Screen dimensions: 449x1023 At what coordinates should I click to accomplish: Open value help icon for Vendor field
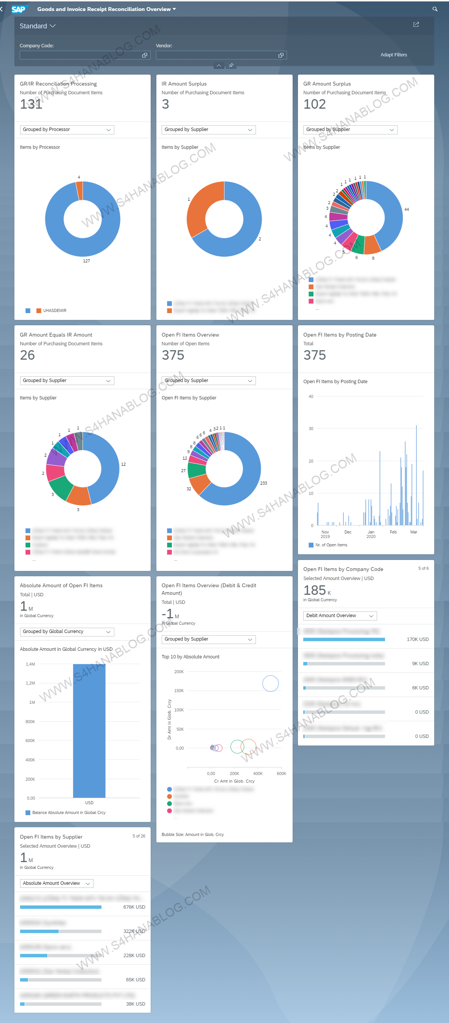pyautogui.click(x=281, y=55)
